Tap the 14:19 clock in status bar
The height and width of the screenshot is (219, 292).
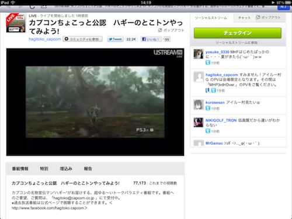pos(146,2)
